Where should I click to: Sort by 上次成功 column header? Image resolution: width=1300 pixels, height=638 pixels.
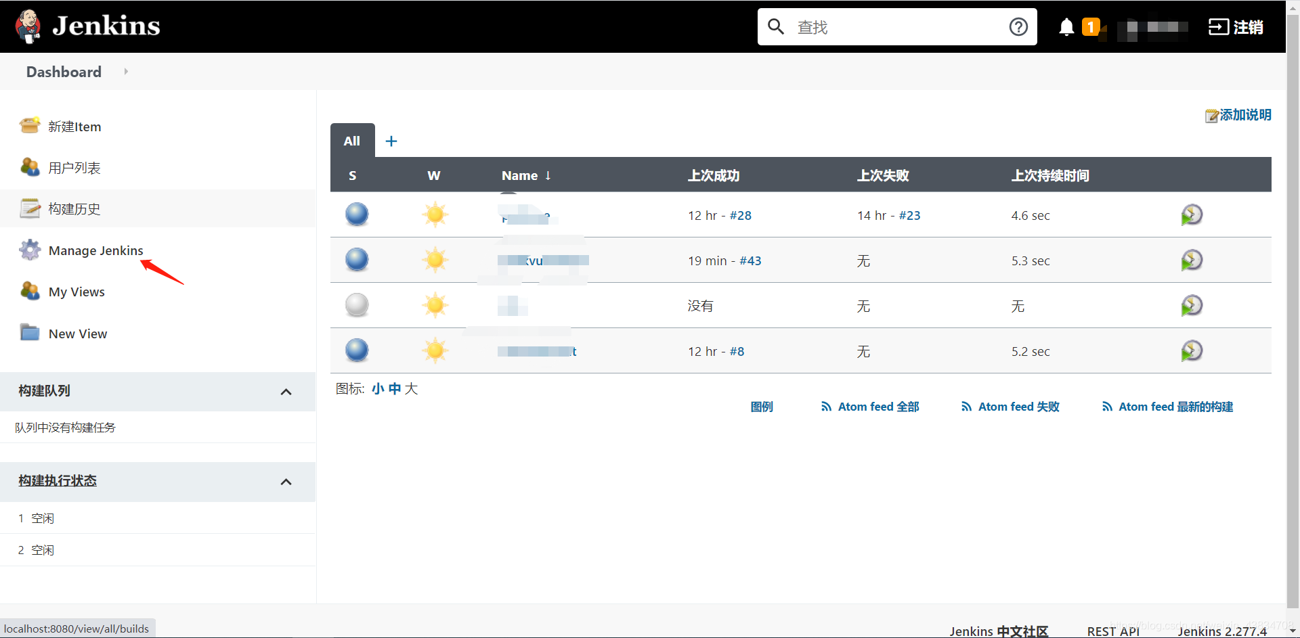click(714, 175)
